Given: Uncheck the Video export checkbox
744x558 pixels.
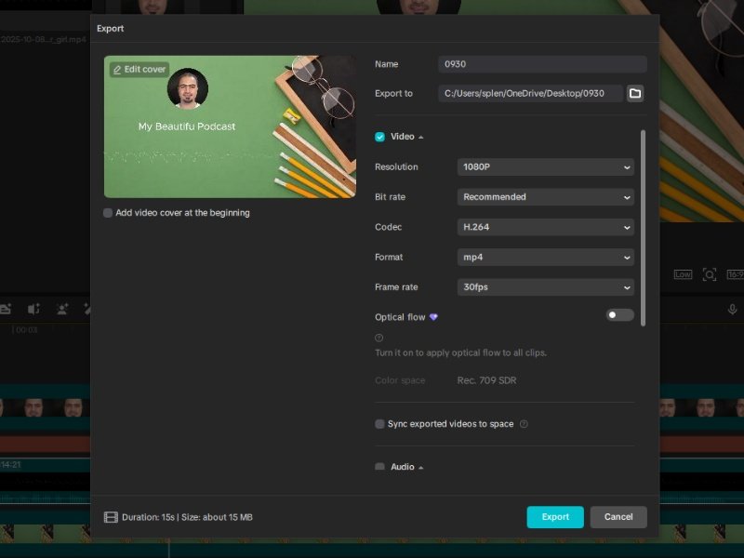Looking at the screenshot, I should tap(379, 137).
